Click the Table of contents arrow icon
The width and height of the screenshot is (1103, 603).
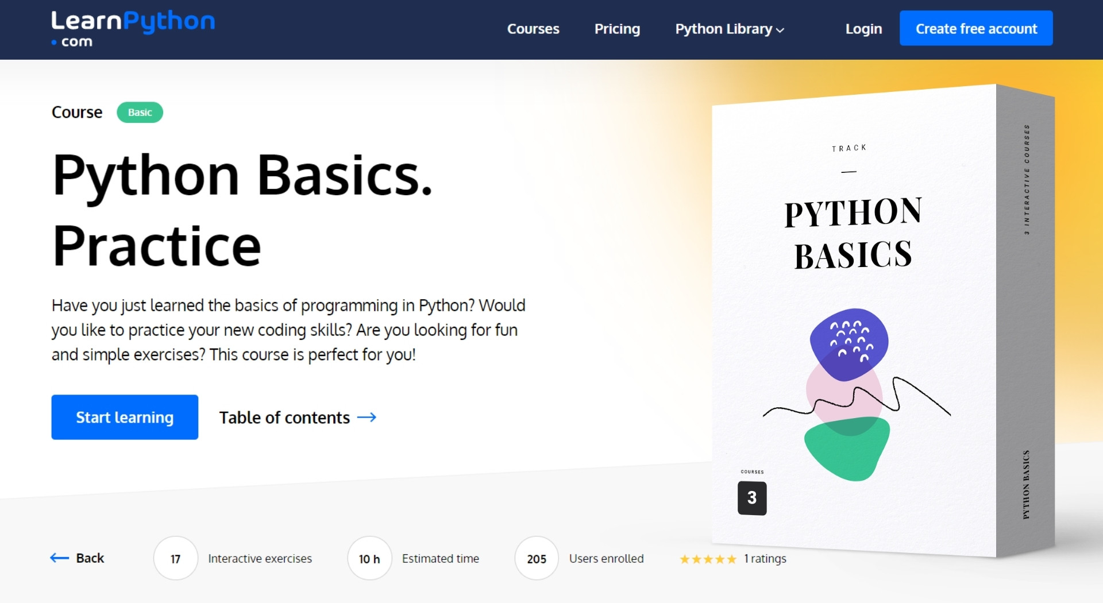367,418
